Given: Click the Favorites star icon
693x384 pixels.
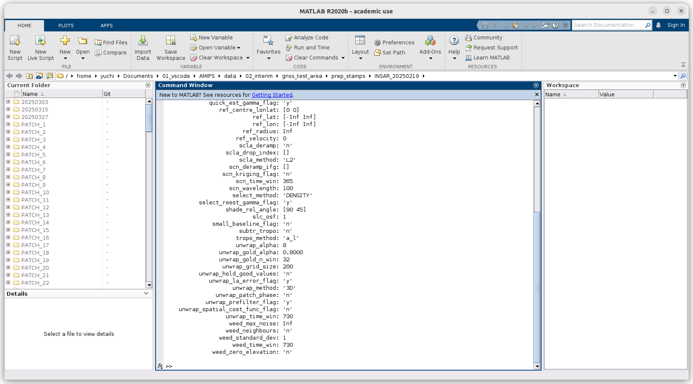Looking at the screenshot, I should [x=268, y=41].
